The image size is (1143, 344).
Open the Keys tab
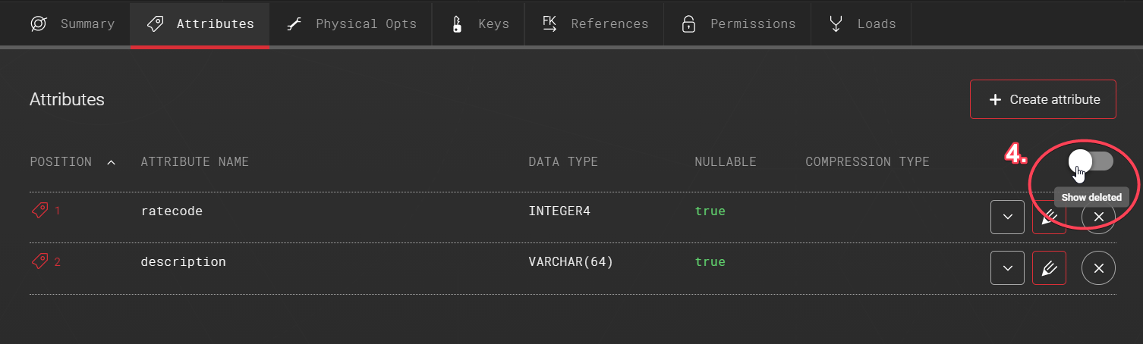pyautogui.click(x=480, y=23)
